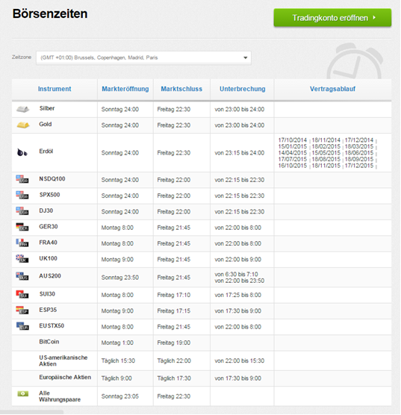The image size is (401, 415).
Task: Select the SPX500 instrument name
Action: click(x=49, y=195)
